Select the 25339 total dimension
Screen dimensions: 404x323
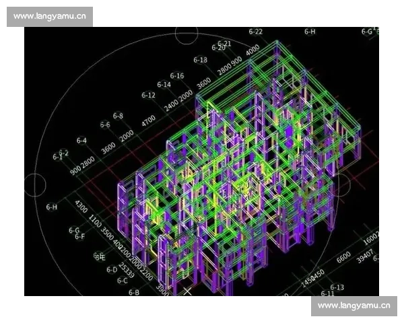(x=127, y=271)
